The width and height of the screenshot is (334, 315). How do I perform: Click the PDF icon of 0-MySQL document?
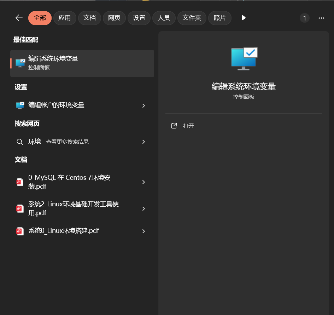tap(20, 182)
